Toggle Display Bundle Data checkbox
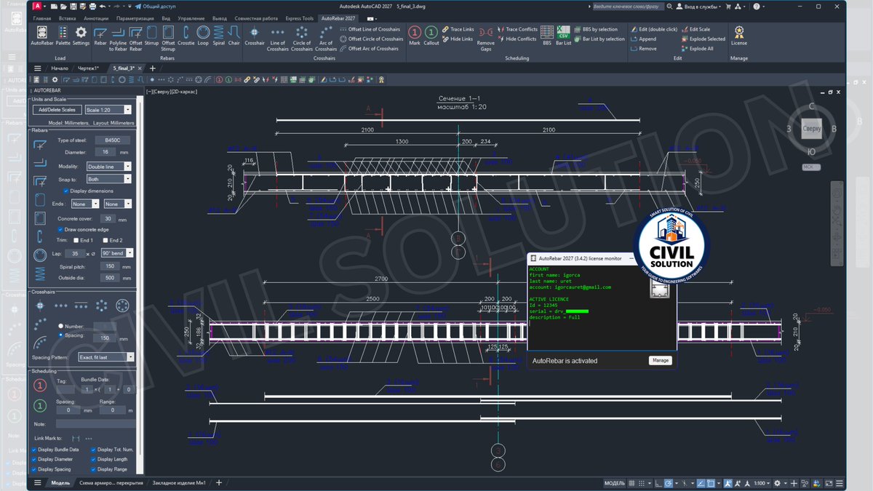The height and width of the screenshot is (491, 873). point(34,450)
